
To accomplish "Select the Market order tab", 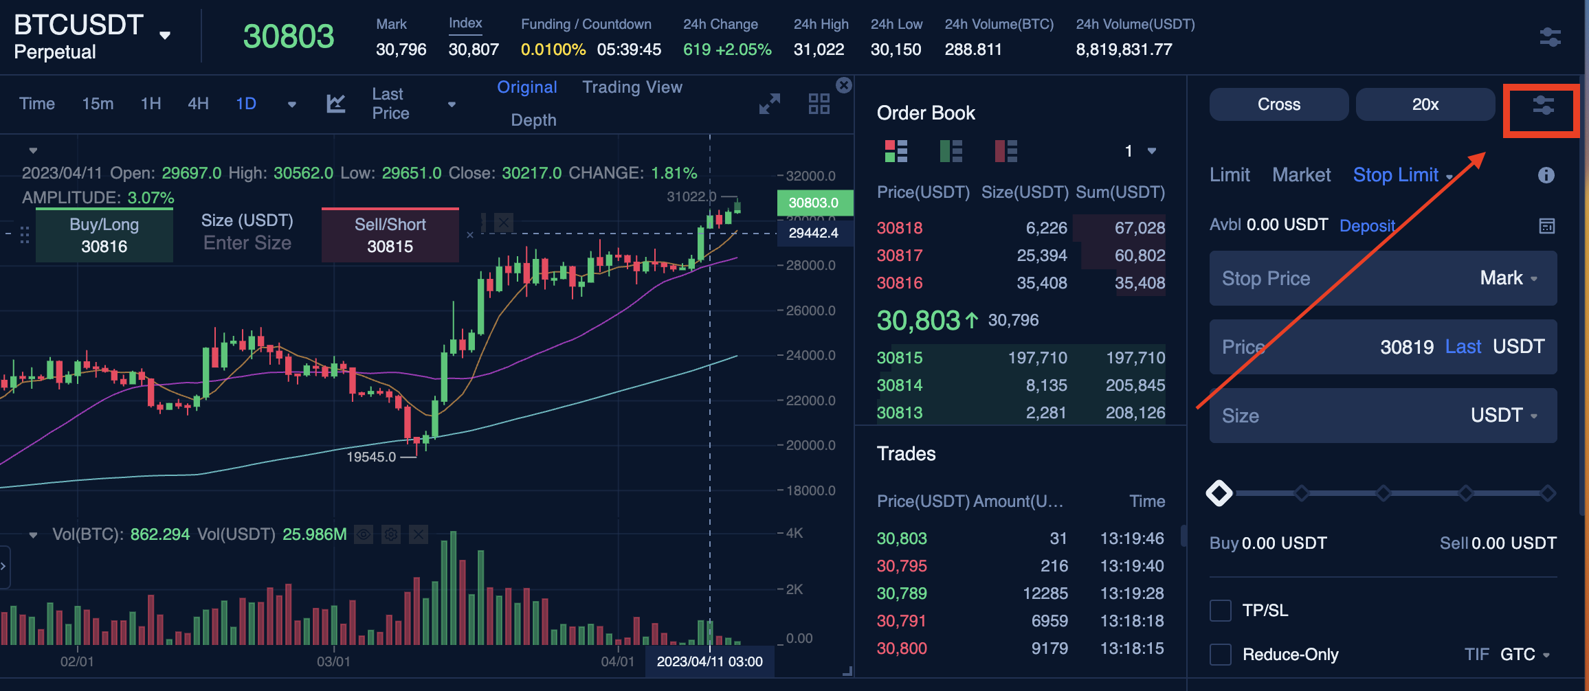I will pos(1301,175).
